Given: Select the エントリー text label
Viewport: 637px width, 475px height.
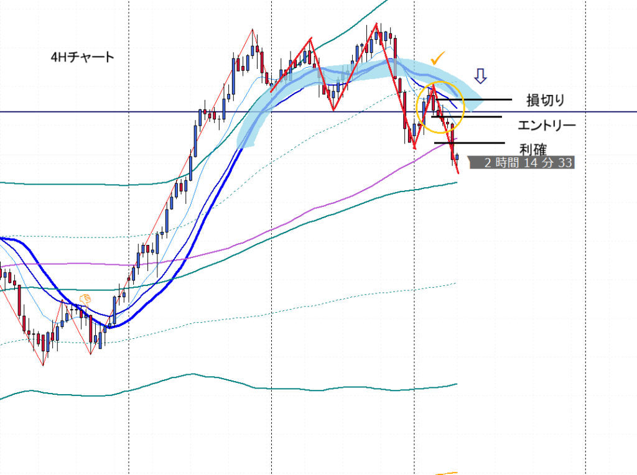Looking at the screenshot, I should click(546, 126).
